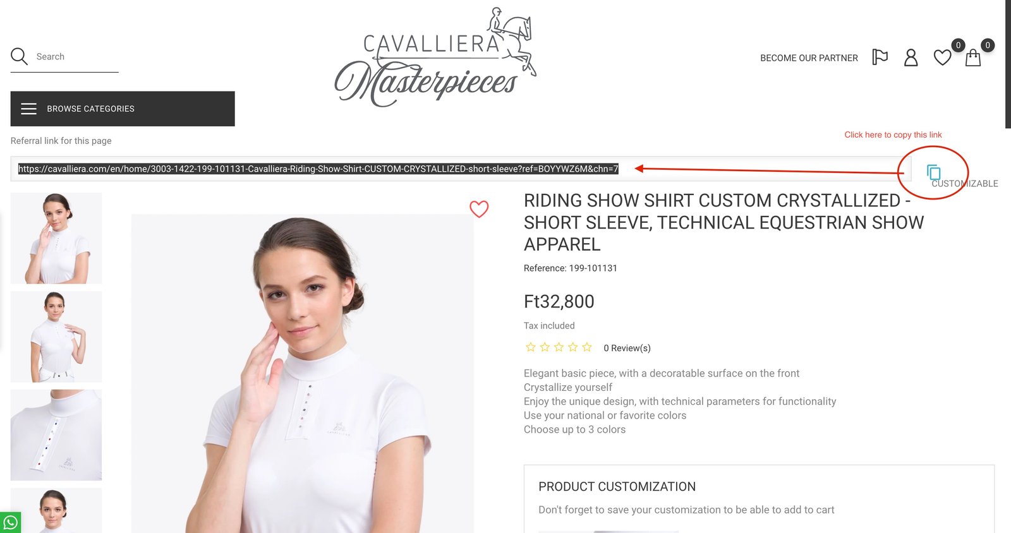Screen dimensions: 1011x533
Task: Click the magnifying glass search icon
Action: point(19,57)
